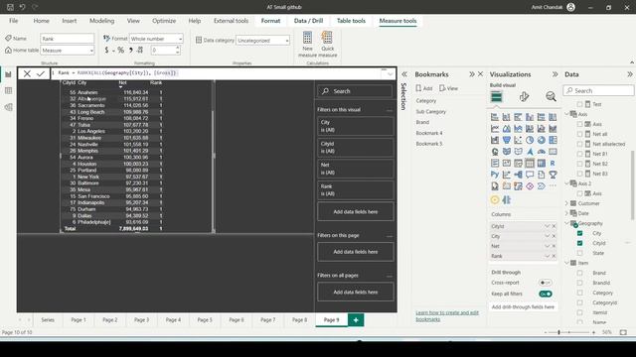636x357 pixels.
Task: Check the City field under Geography
Action: (579, 233)
